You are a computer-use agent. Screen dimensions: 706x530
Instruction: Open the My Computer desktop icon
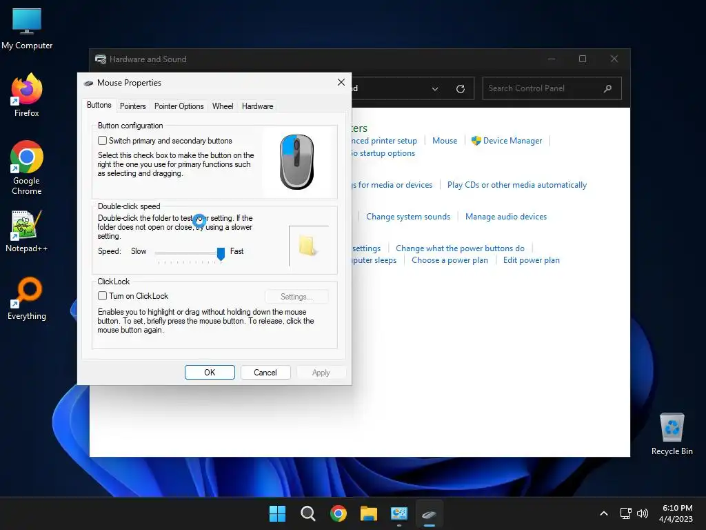point(27,29)
